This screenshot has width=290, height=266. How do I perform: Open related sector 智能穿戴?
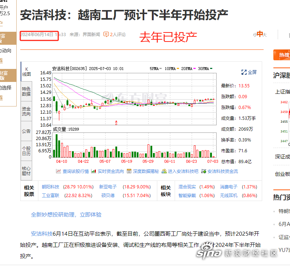click(187, 195)
